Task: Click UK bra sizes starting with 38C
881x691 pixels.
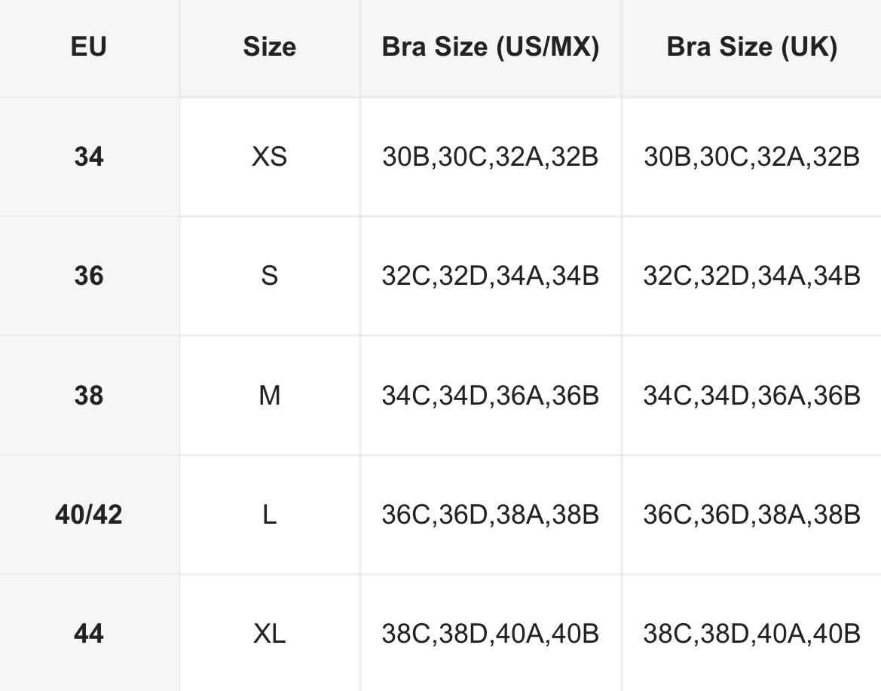Action: point(751,634)
